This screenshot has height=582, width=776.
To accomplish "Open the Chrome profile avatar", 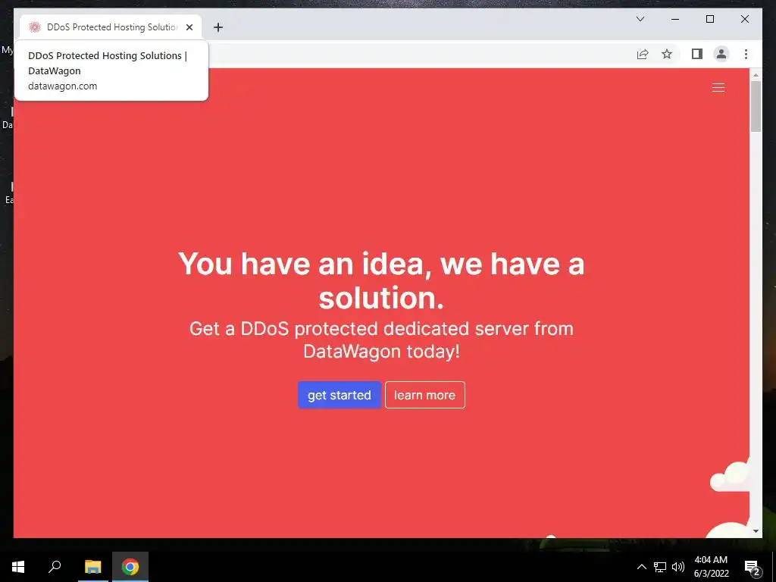I will [x=721, y=54].
